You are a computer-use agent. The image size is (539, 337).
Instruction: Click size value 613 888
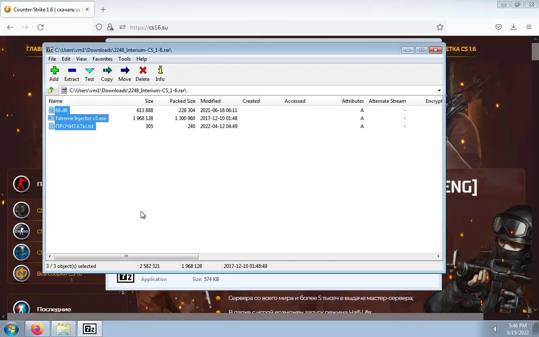click(x=144, y=110)
